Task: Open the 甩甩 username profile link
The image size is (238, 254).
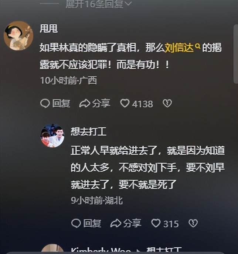Action: tap(49, 29)
